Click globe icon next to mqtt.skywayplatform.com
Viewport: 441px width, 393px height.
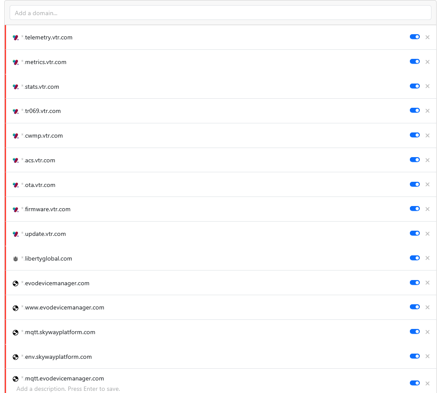pyautogui.click(x=16, y=332)
